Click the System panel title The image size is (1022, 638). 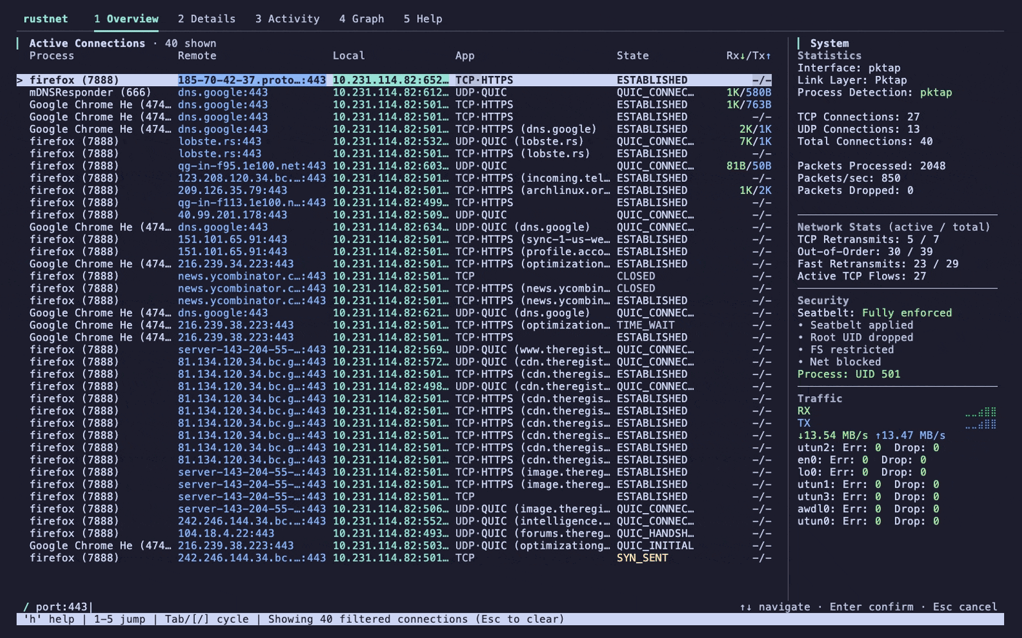[x=829, y=43]
